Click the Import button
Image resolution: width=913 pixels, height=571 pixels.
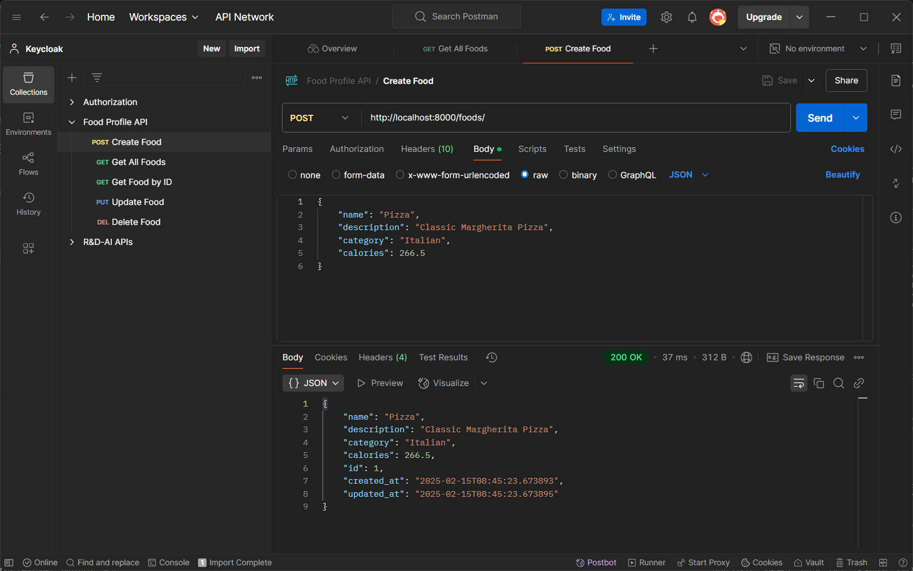pos(247,49)
